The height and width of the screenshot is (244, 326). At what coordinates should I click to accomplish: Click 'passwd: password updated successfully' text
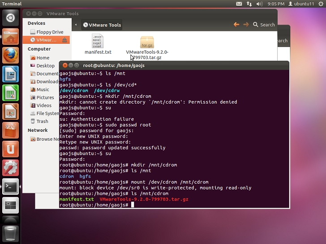(x=112, y=148)
